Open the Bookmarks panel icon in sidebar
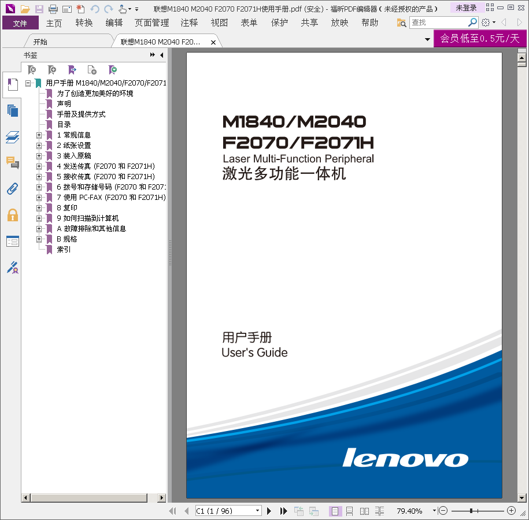 click(x=13, y=84)
